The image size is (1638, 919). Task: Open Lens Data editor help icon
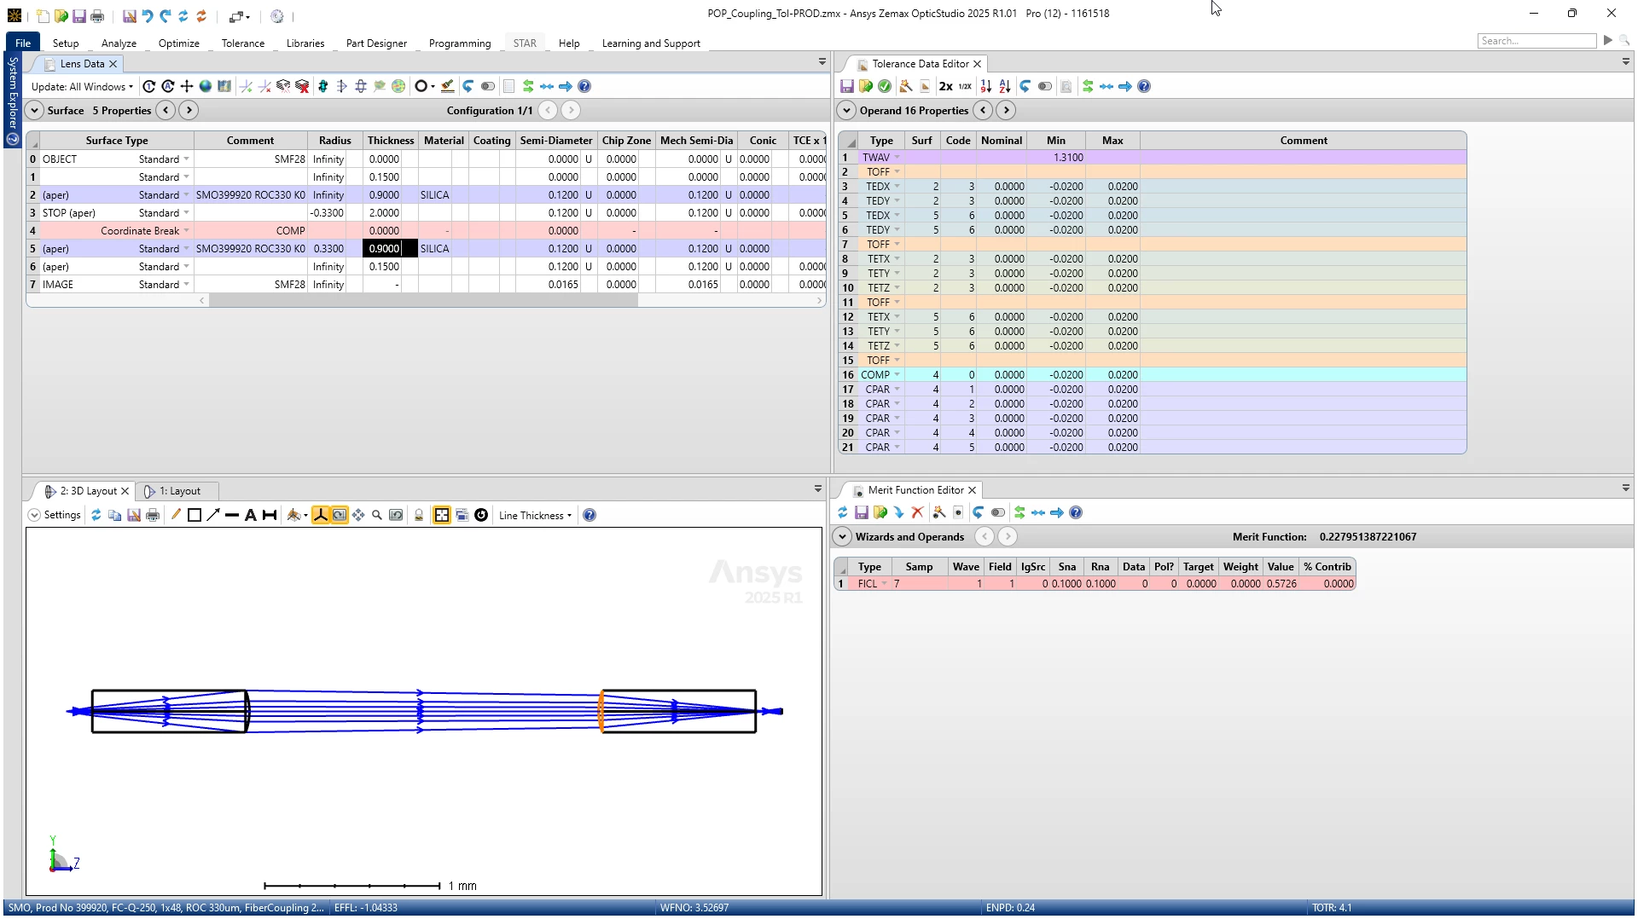coord(584,86)
